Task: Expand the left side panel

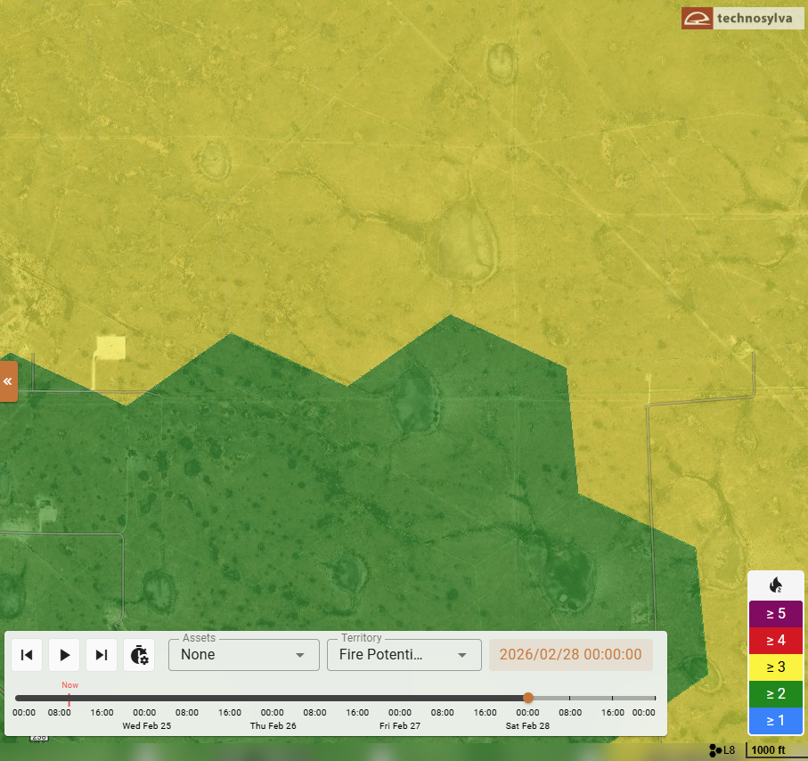Action: pos(8,381)
